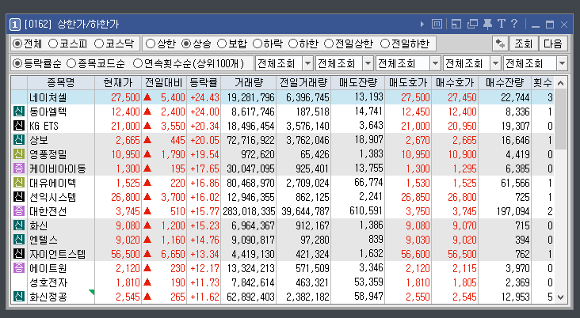The image size is (580, 318).
Task: Click the layout panel icon in title bar
Action: point(456,25)
